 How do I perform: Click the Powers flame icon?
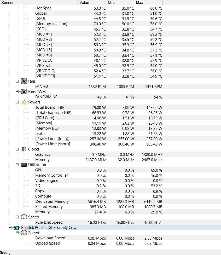24,102
